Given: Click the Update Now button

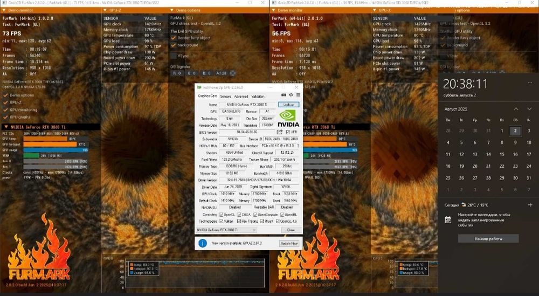Looking at the screenshot, I should pyautogui.click(x=289, y=243).
